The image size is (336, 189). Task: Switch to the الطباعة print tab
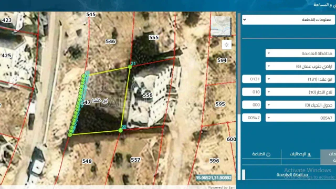click(x=261, y=154)
